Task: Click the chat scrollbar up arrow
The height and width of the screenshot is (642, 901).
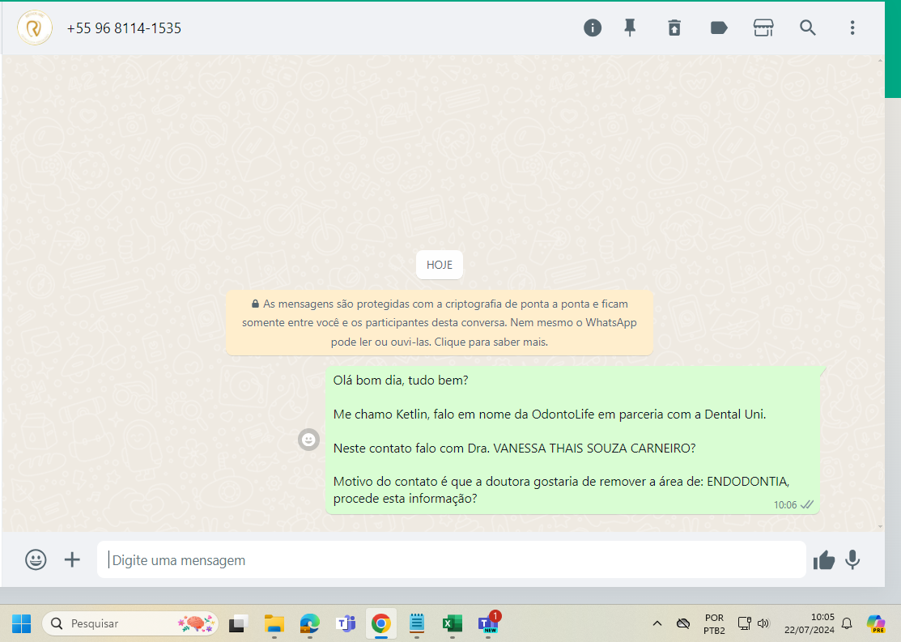Action: coord(880,60)
